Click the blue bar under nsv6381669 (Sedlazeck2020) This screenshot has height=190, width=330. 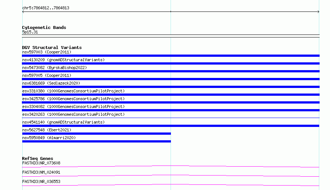click(171, 87)
